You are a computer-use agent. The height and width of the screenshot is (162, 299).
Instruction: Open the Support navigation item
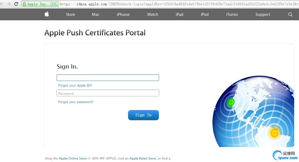(x=263, y=14)
